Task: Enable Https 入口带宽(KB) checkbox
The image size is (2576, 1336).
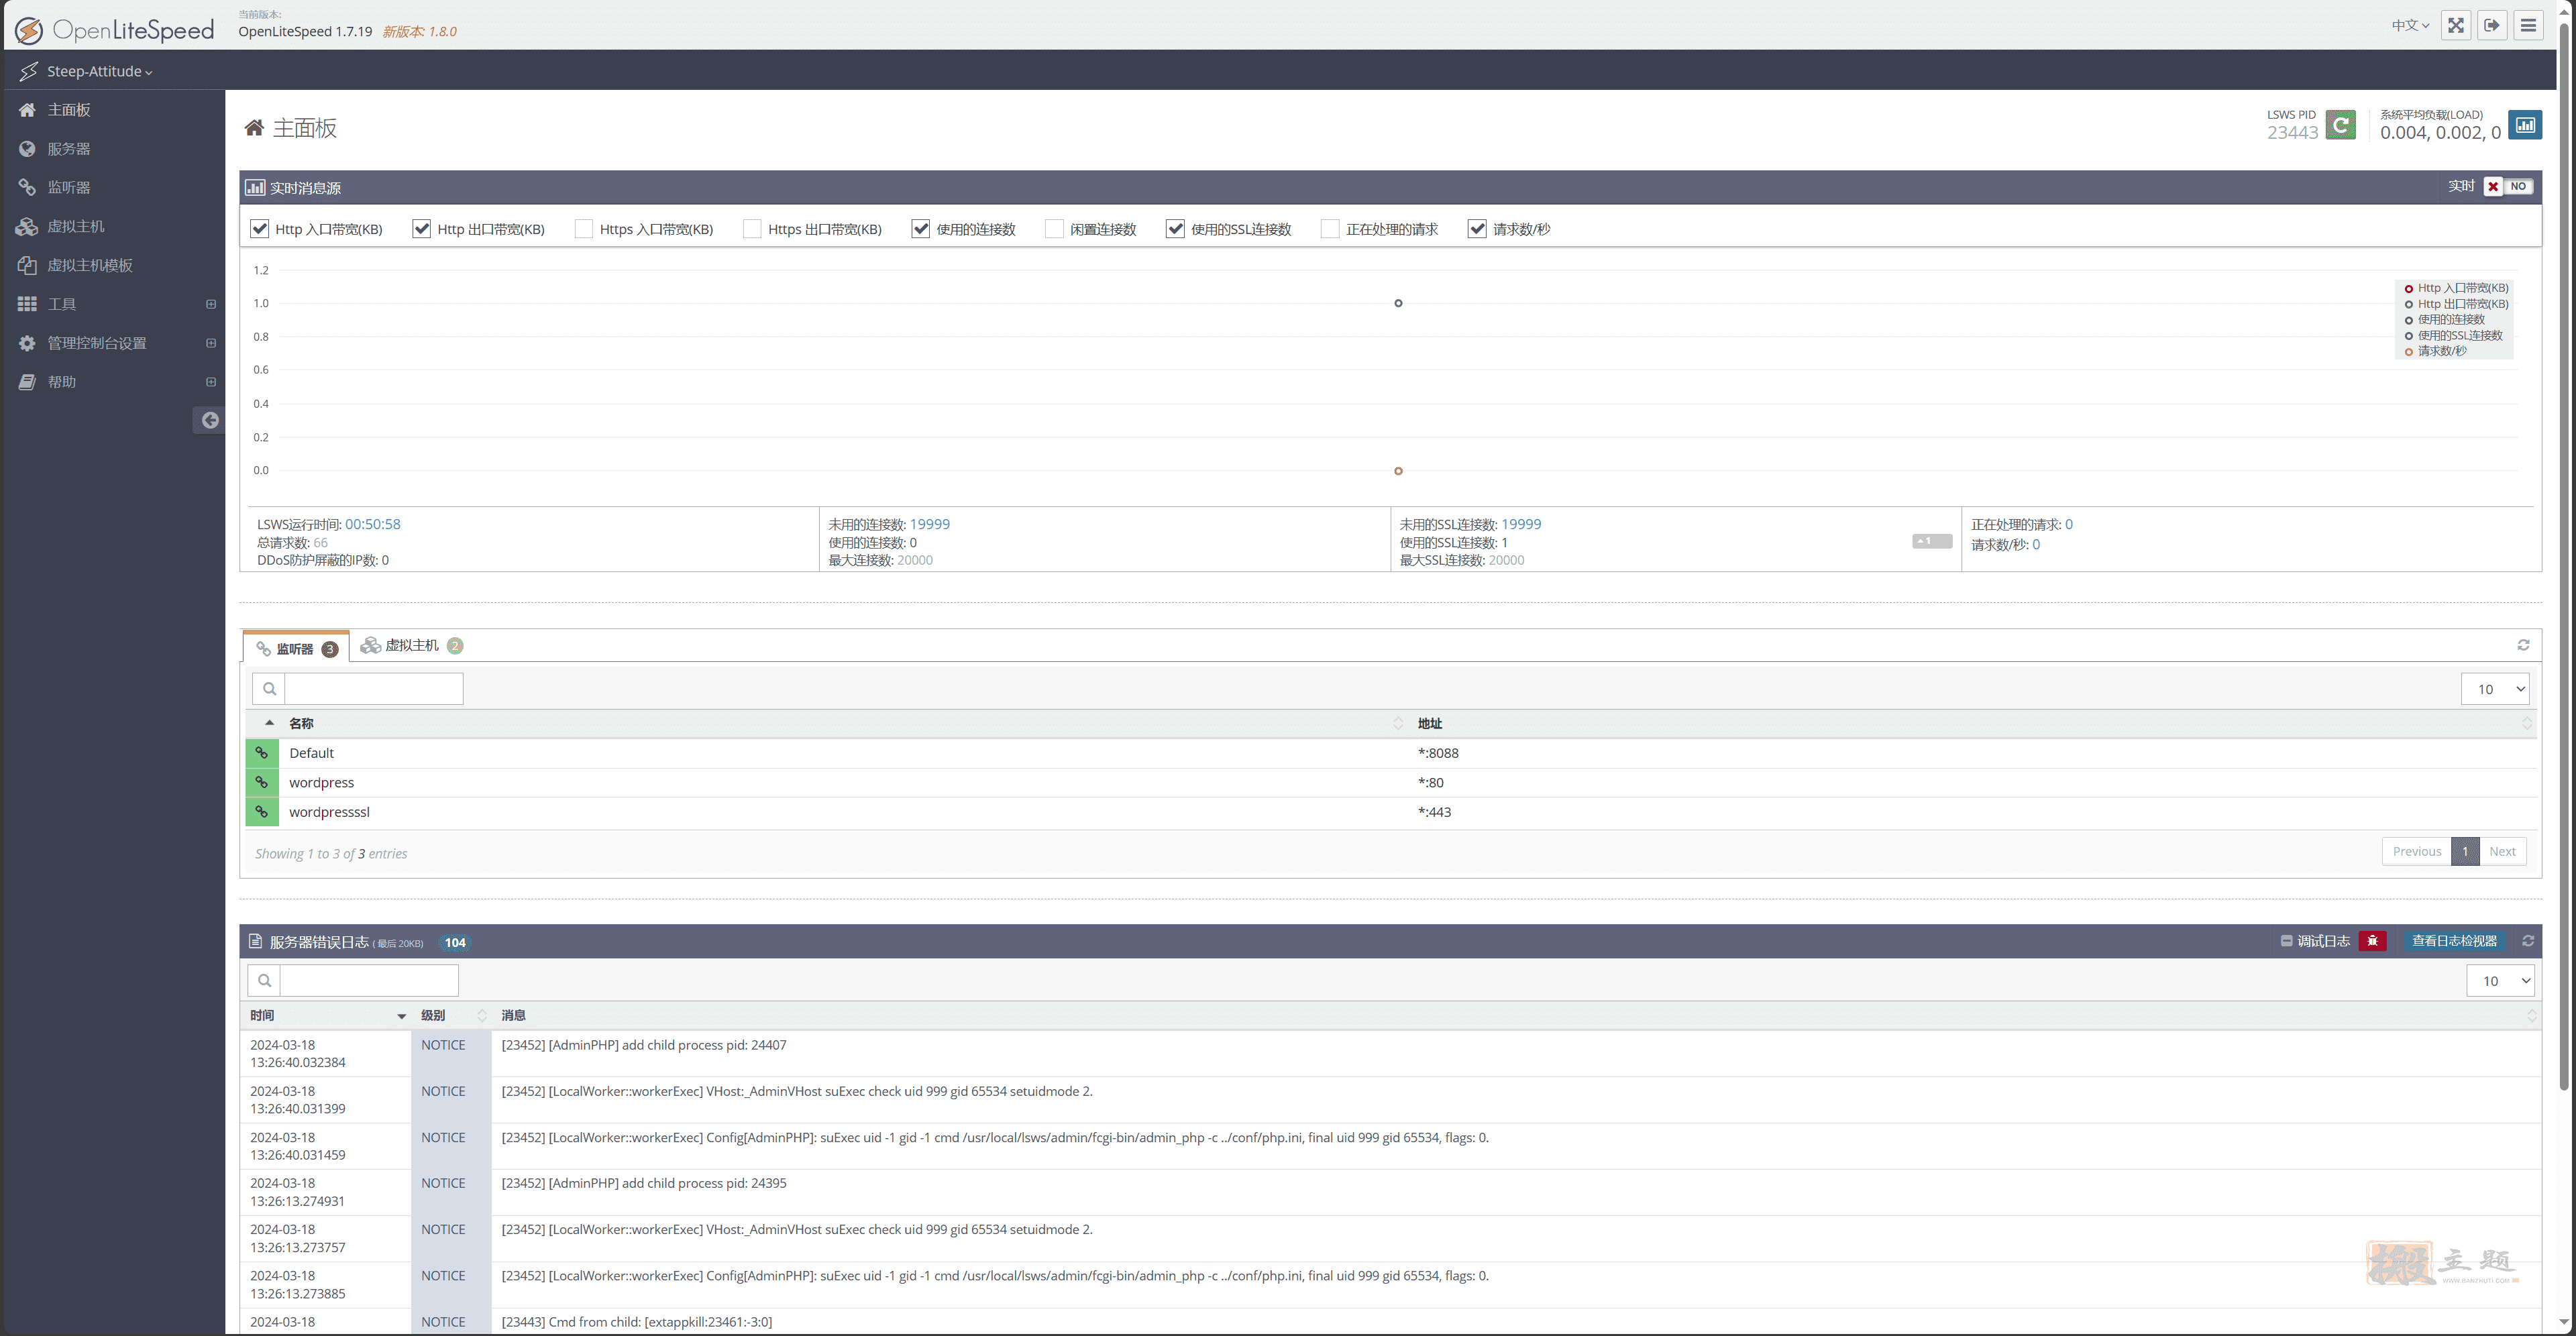Action: point(584,229)
